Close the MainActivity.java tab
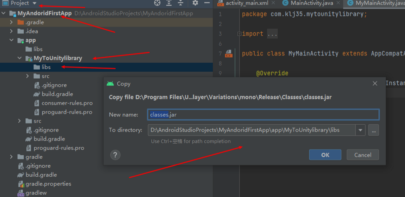Viewport: 405px width, 197px height. pyautogui.click(x=339, y=3)
